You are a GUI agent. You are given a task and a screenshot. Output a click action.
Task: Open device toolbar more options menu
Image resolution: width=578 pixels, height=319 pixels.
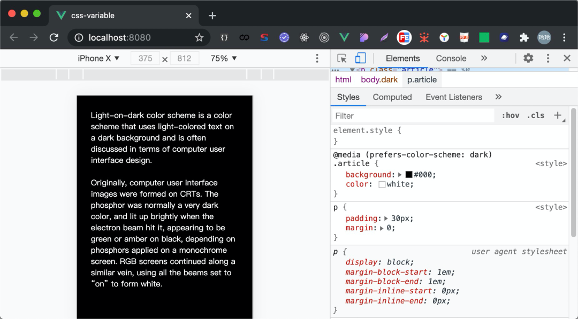[317, 58]
